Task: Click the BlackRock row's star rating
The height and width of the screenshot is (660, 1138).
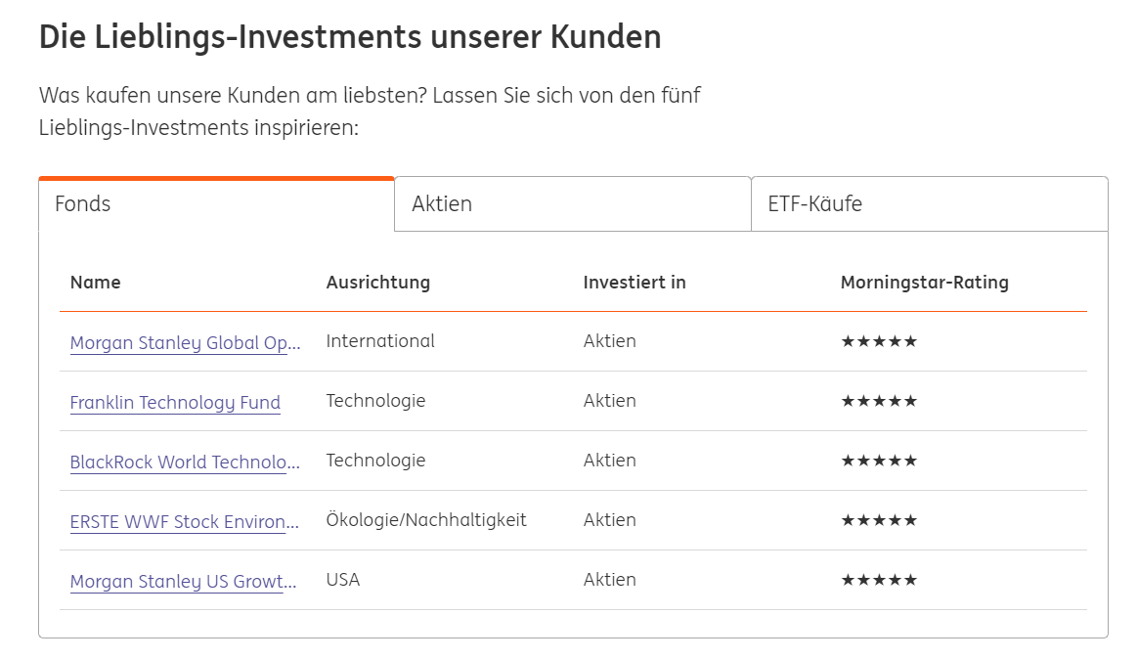Action: click(x=879, y=461)
